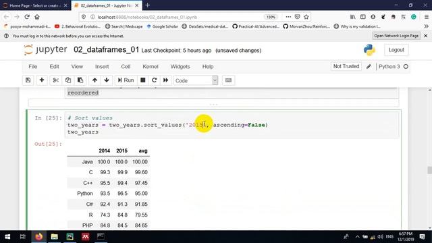Click the avg column header
This screenshot has height=243, width=432.
[142, 151]
